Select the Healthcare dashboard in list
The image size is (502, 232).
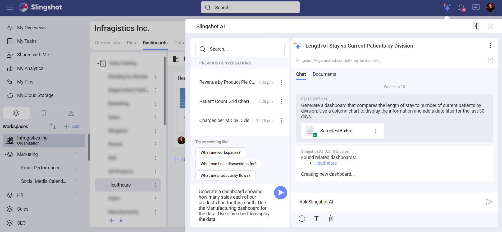(x=128, y=185)
